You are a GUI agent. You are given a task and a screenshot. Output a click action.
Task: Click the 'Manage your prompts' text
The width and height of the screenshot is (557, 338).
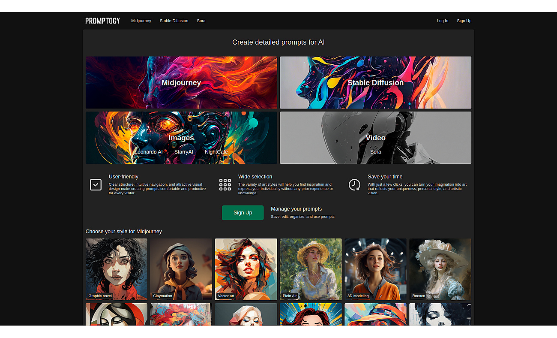tap(296, 209)
